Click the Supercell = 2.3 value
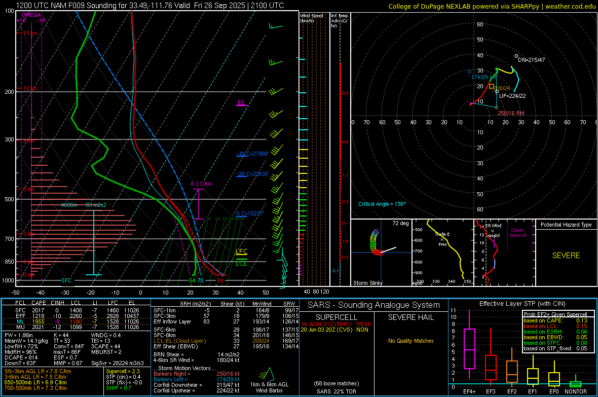 [x=123, y=371]
